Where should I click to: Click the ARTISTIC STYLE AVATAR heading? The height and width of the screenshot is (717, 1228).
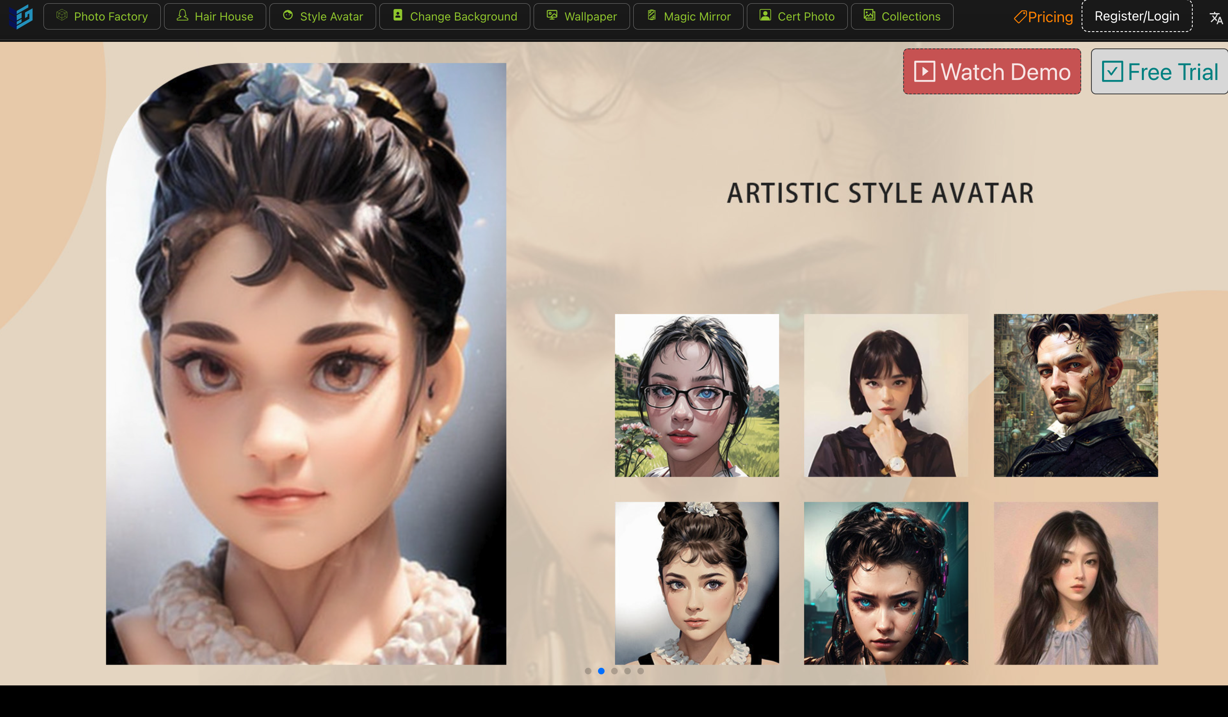click(881, 193)
